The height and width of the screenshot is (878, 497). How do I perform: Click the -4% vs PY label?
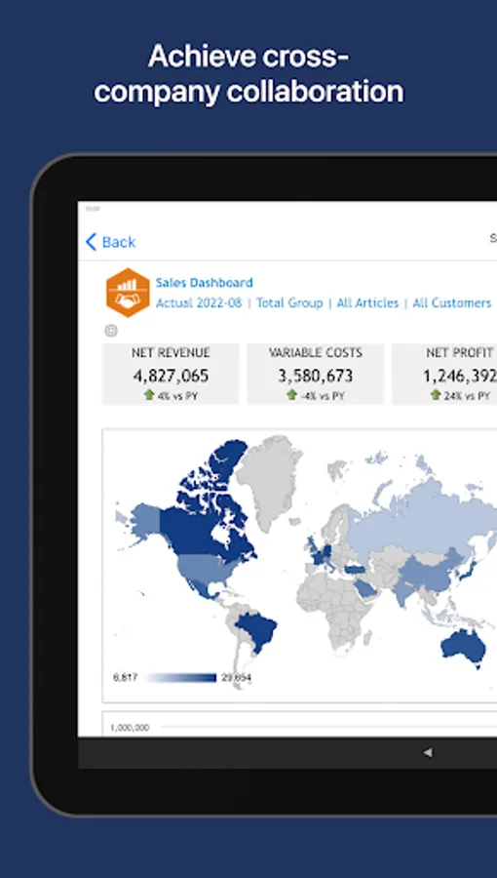click(322, 395)
